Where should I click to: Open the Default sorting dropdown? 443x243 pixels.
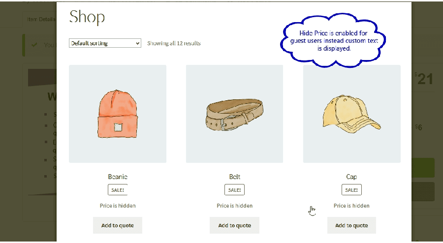pyautogui.click(x=105, y=43)
